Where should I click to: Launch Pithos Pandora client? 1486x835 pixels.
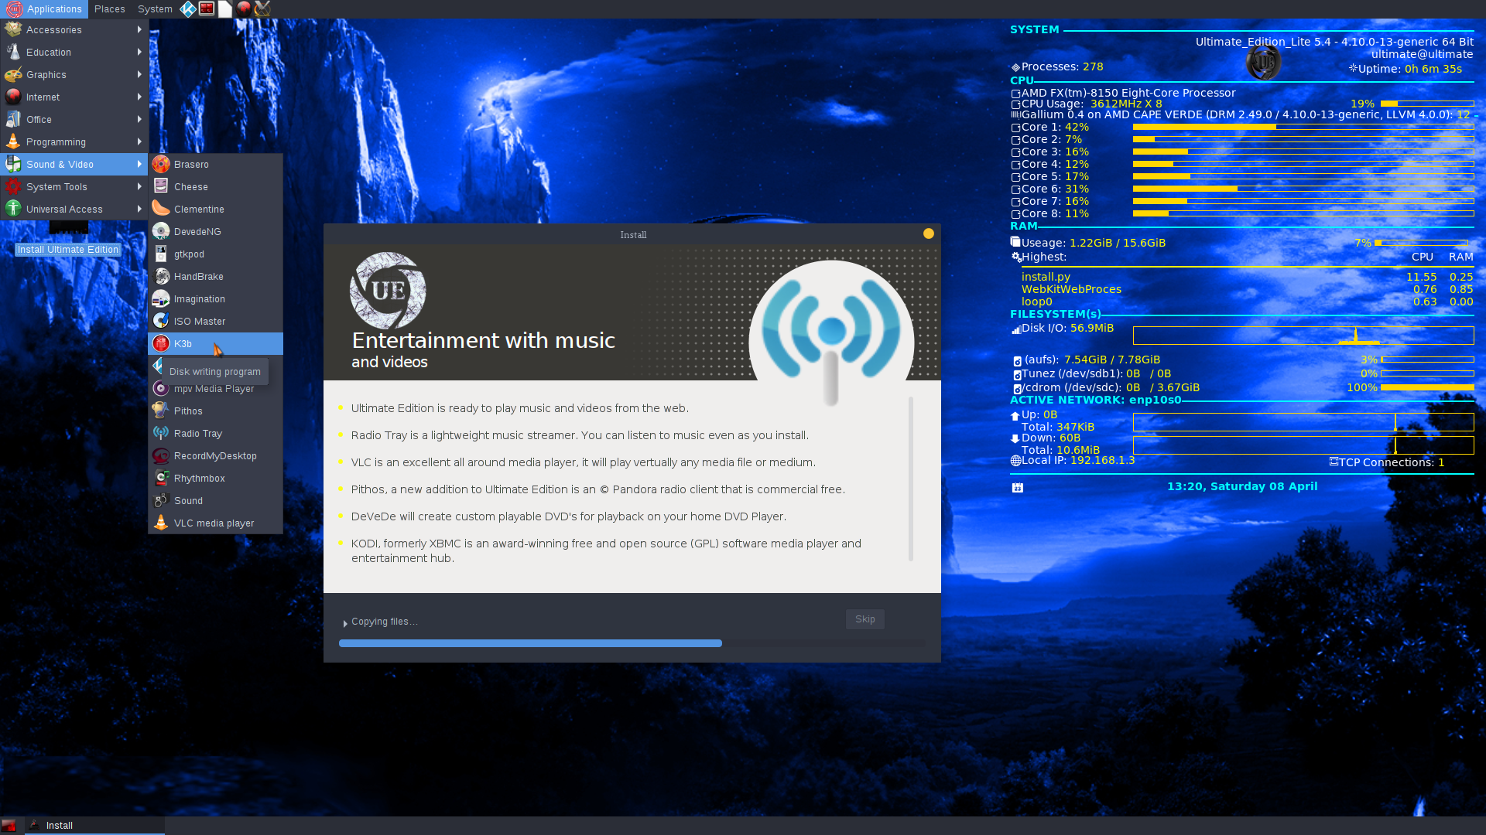coord(216,411)
